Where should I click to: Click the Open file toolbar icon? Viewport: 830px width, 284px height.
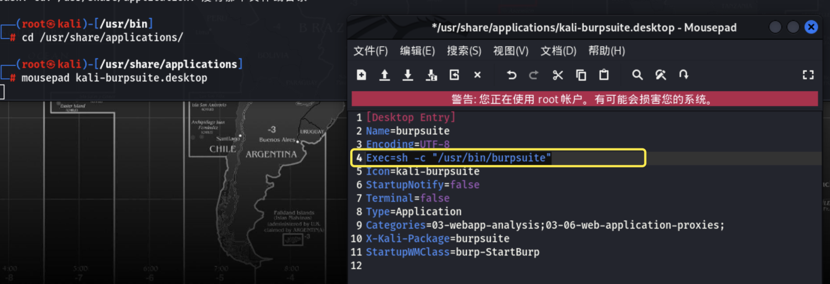385,75
